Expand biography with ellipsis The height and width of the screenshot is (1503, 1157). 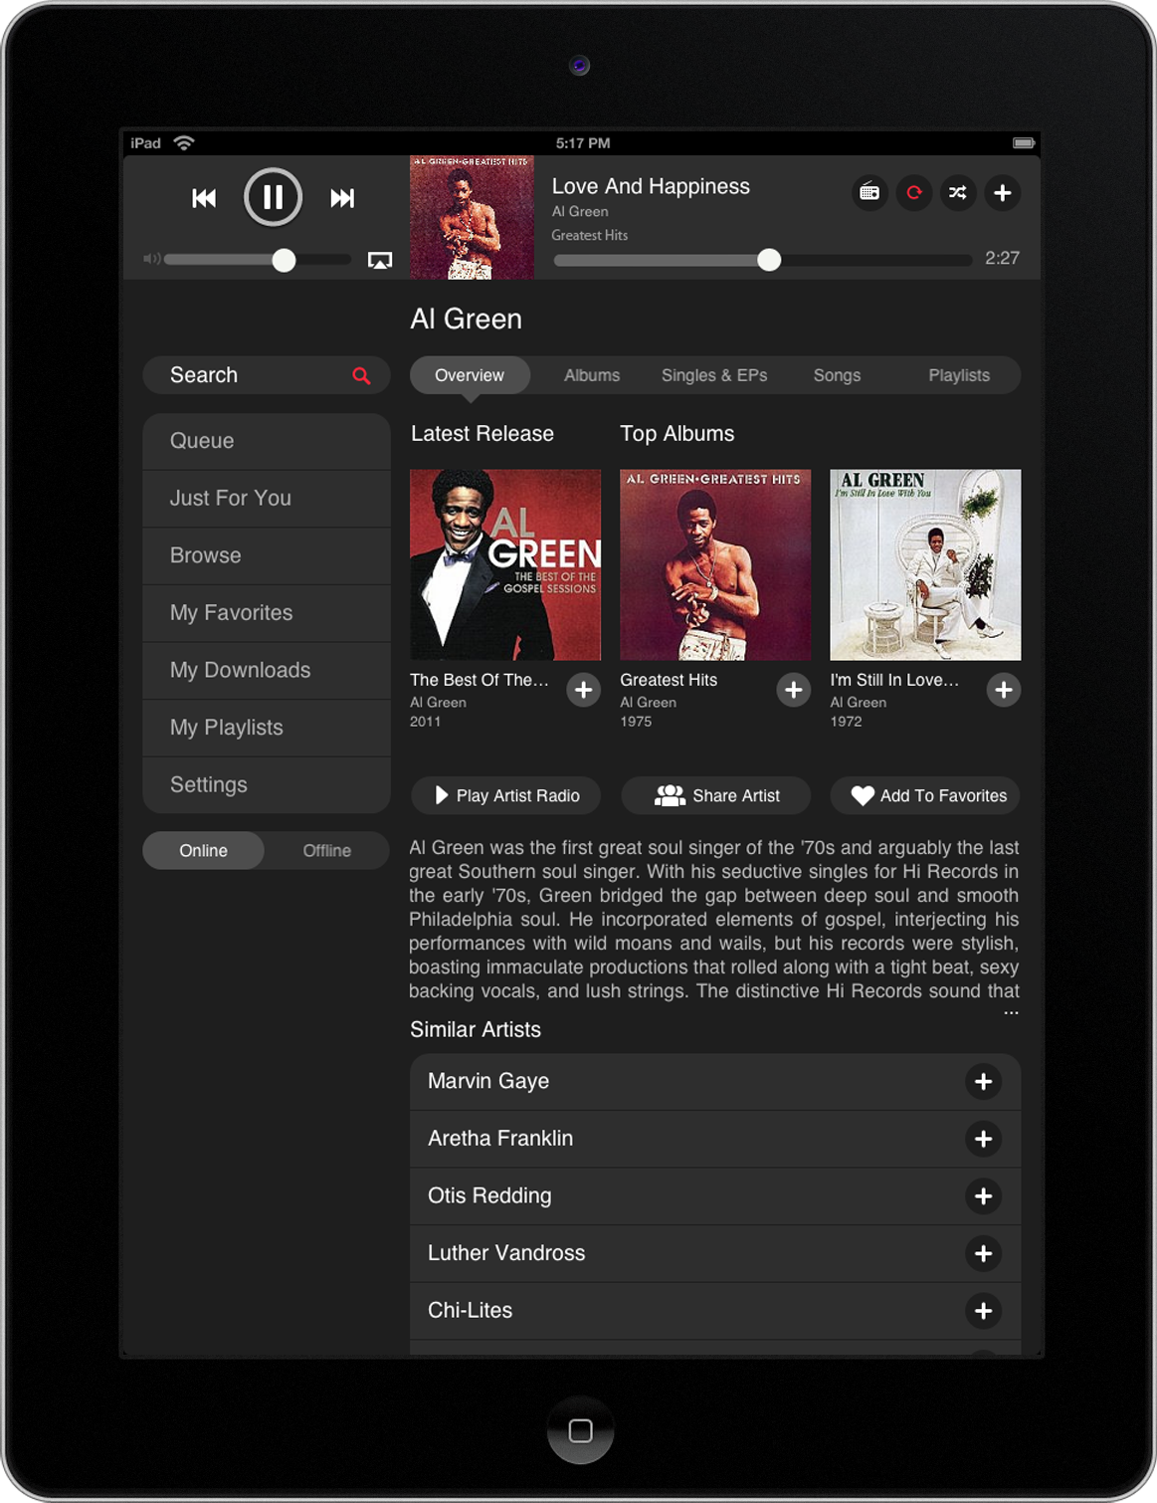click(1011, 1013)
